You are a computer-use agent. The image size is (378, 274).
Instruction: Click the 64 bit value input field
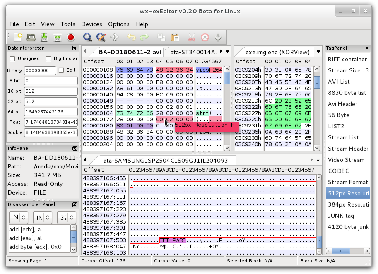tap(51, 112)
